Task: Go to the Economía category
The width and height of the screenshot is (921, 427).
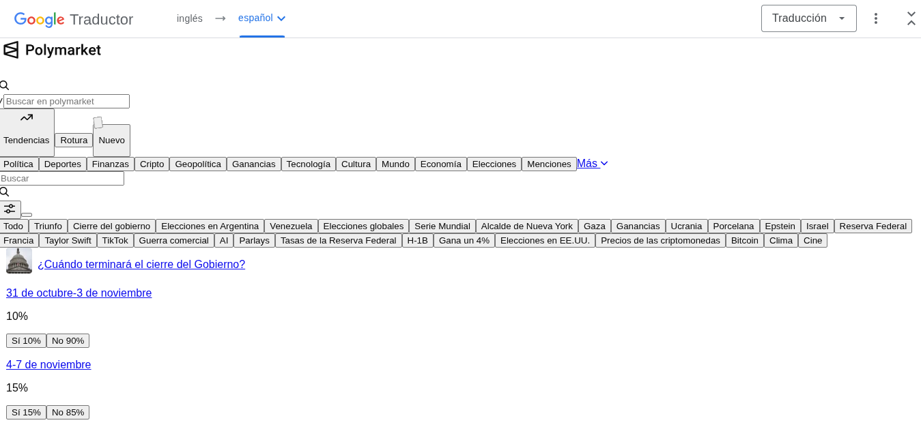Action: tap(441, 164)
